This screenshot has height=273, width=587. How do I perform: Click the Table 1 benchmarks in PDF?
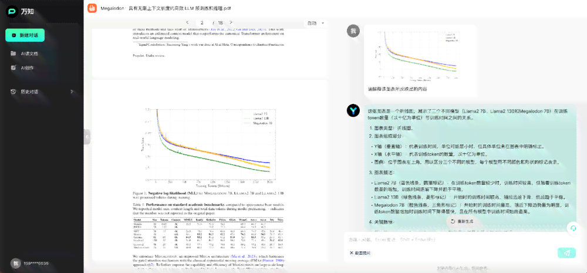208,234
